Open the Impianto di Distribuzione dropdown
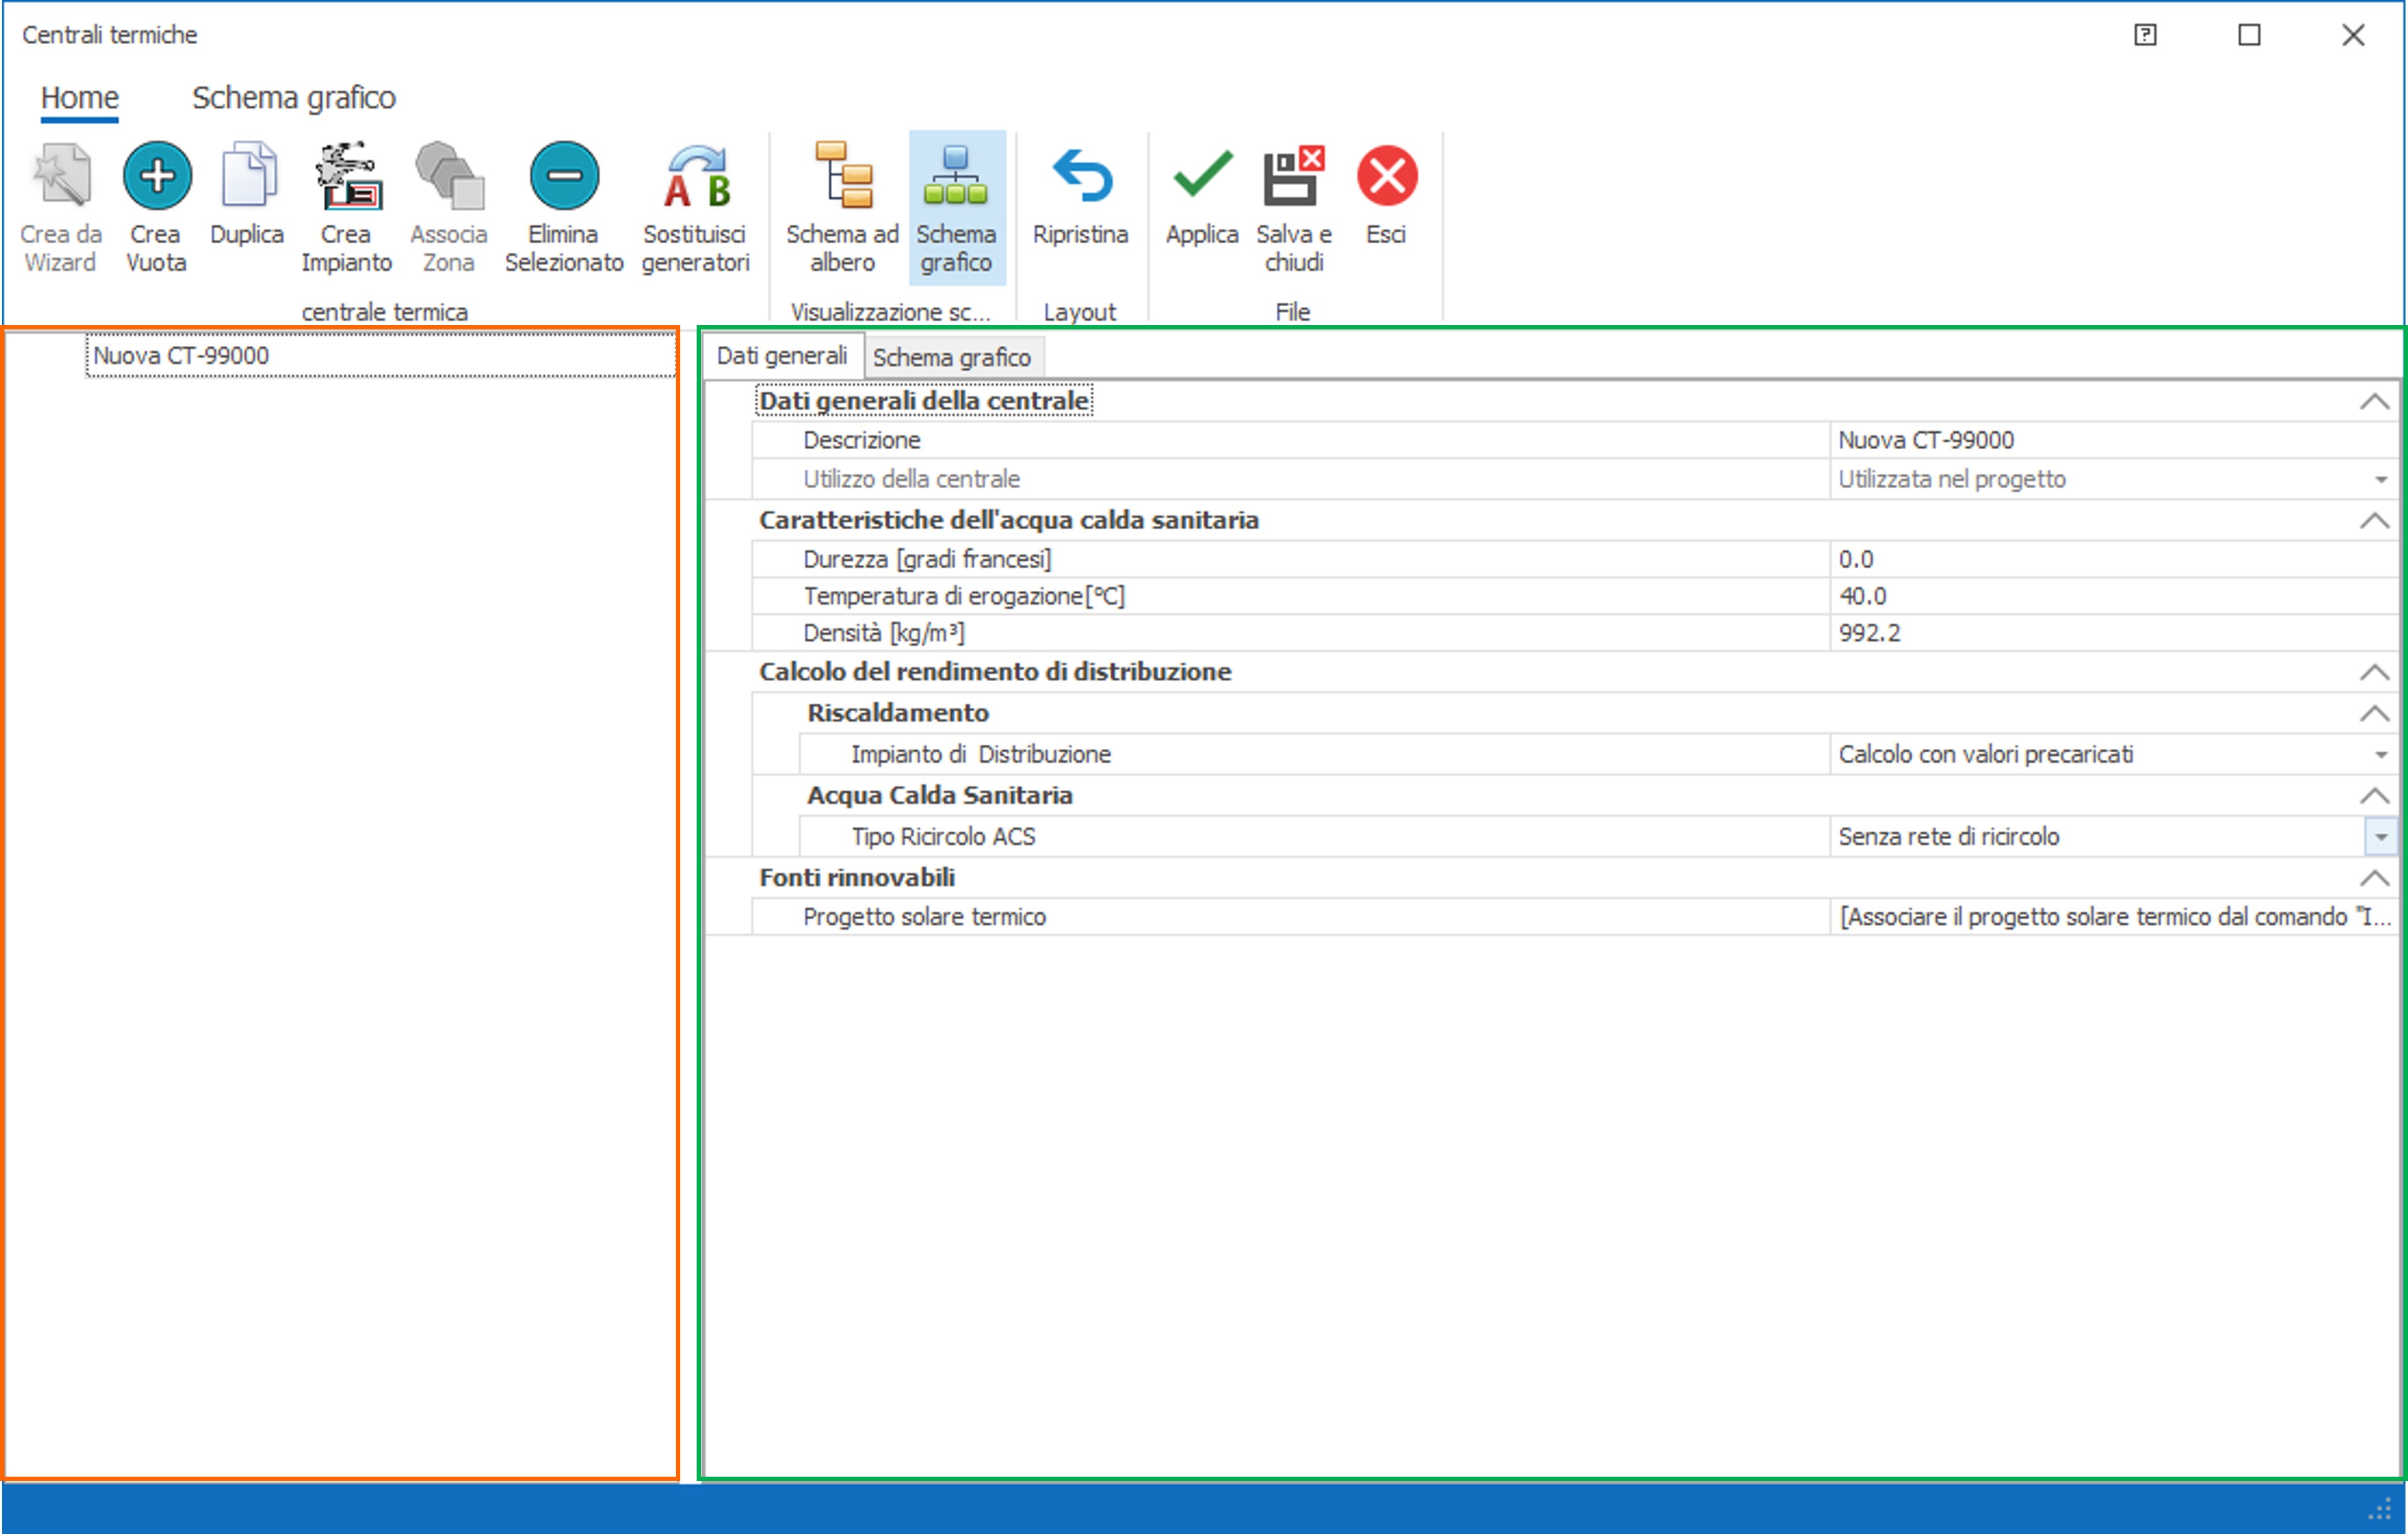This screenshot has height=1534, width=2408. (2381, 755)
